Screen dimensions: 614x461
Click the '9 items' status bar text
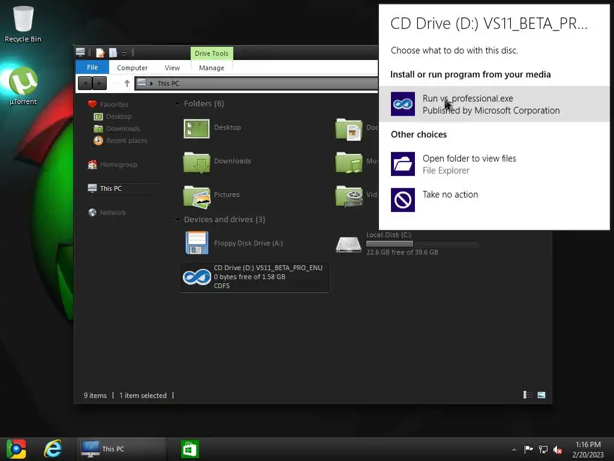click(95, 396)
